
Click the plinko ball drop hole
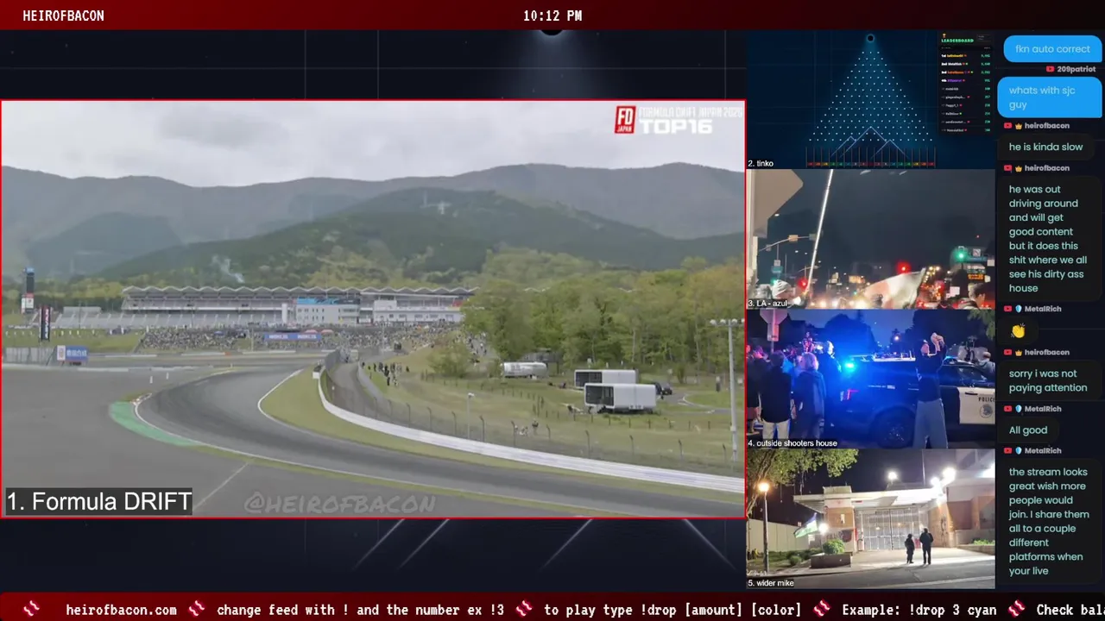point(870,38)
